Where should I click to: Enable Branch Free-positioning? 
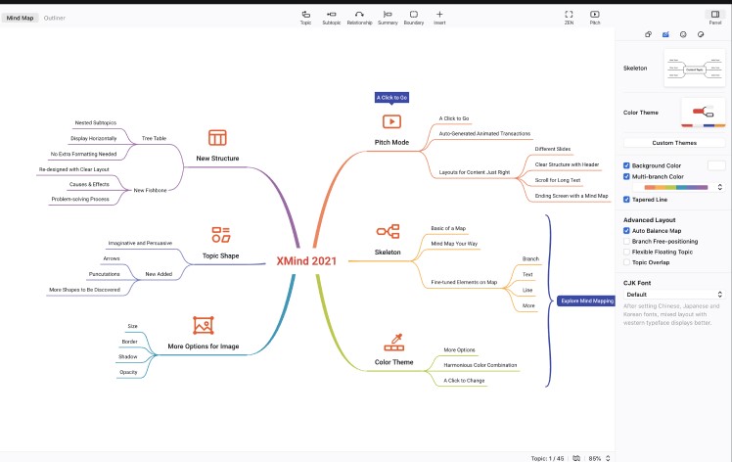pos(626,242)
